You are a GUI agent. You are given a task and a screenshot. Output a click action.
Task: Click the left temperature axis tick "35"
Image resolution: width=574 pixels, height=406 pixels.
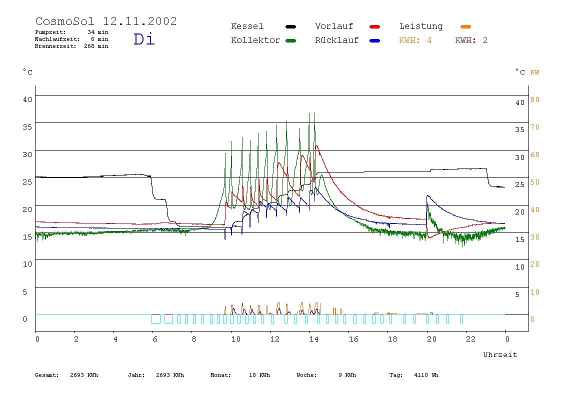coord(27,127)
